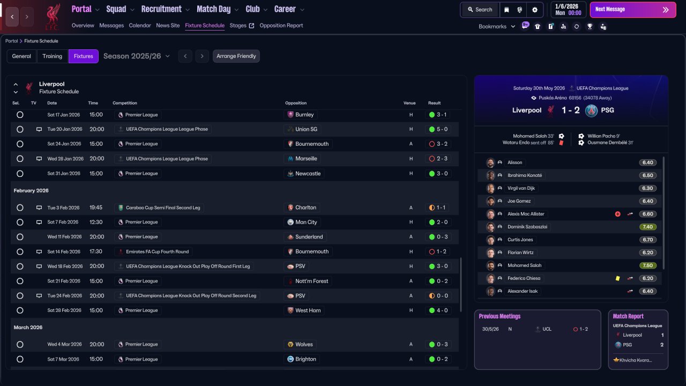Open the messages bubble with 9+ badge
Screen dimensions: 686x386
click(525, 26)
